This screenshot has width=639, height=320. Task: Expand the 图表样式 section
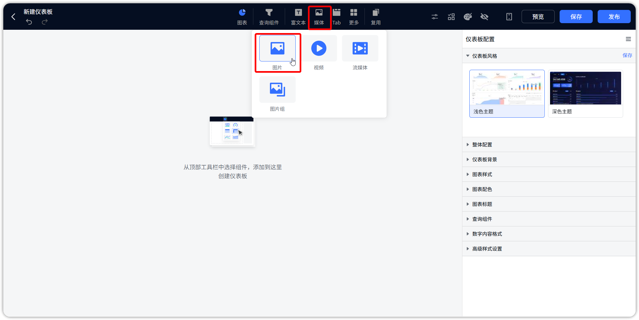click(549, 174)
